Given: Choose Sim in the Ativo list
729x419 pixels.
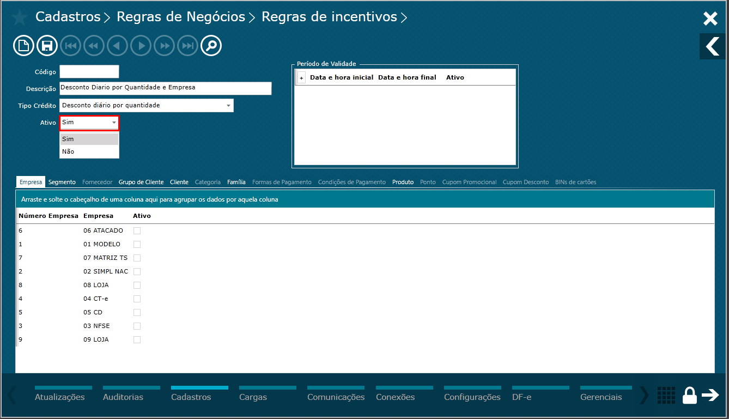Looking at the screenshot, I should (x=89, y=139).
